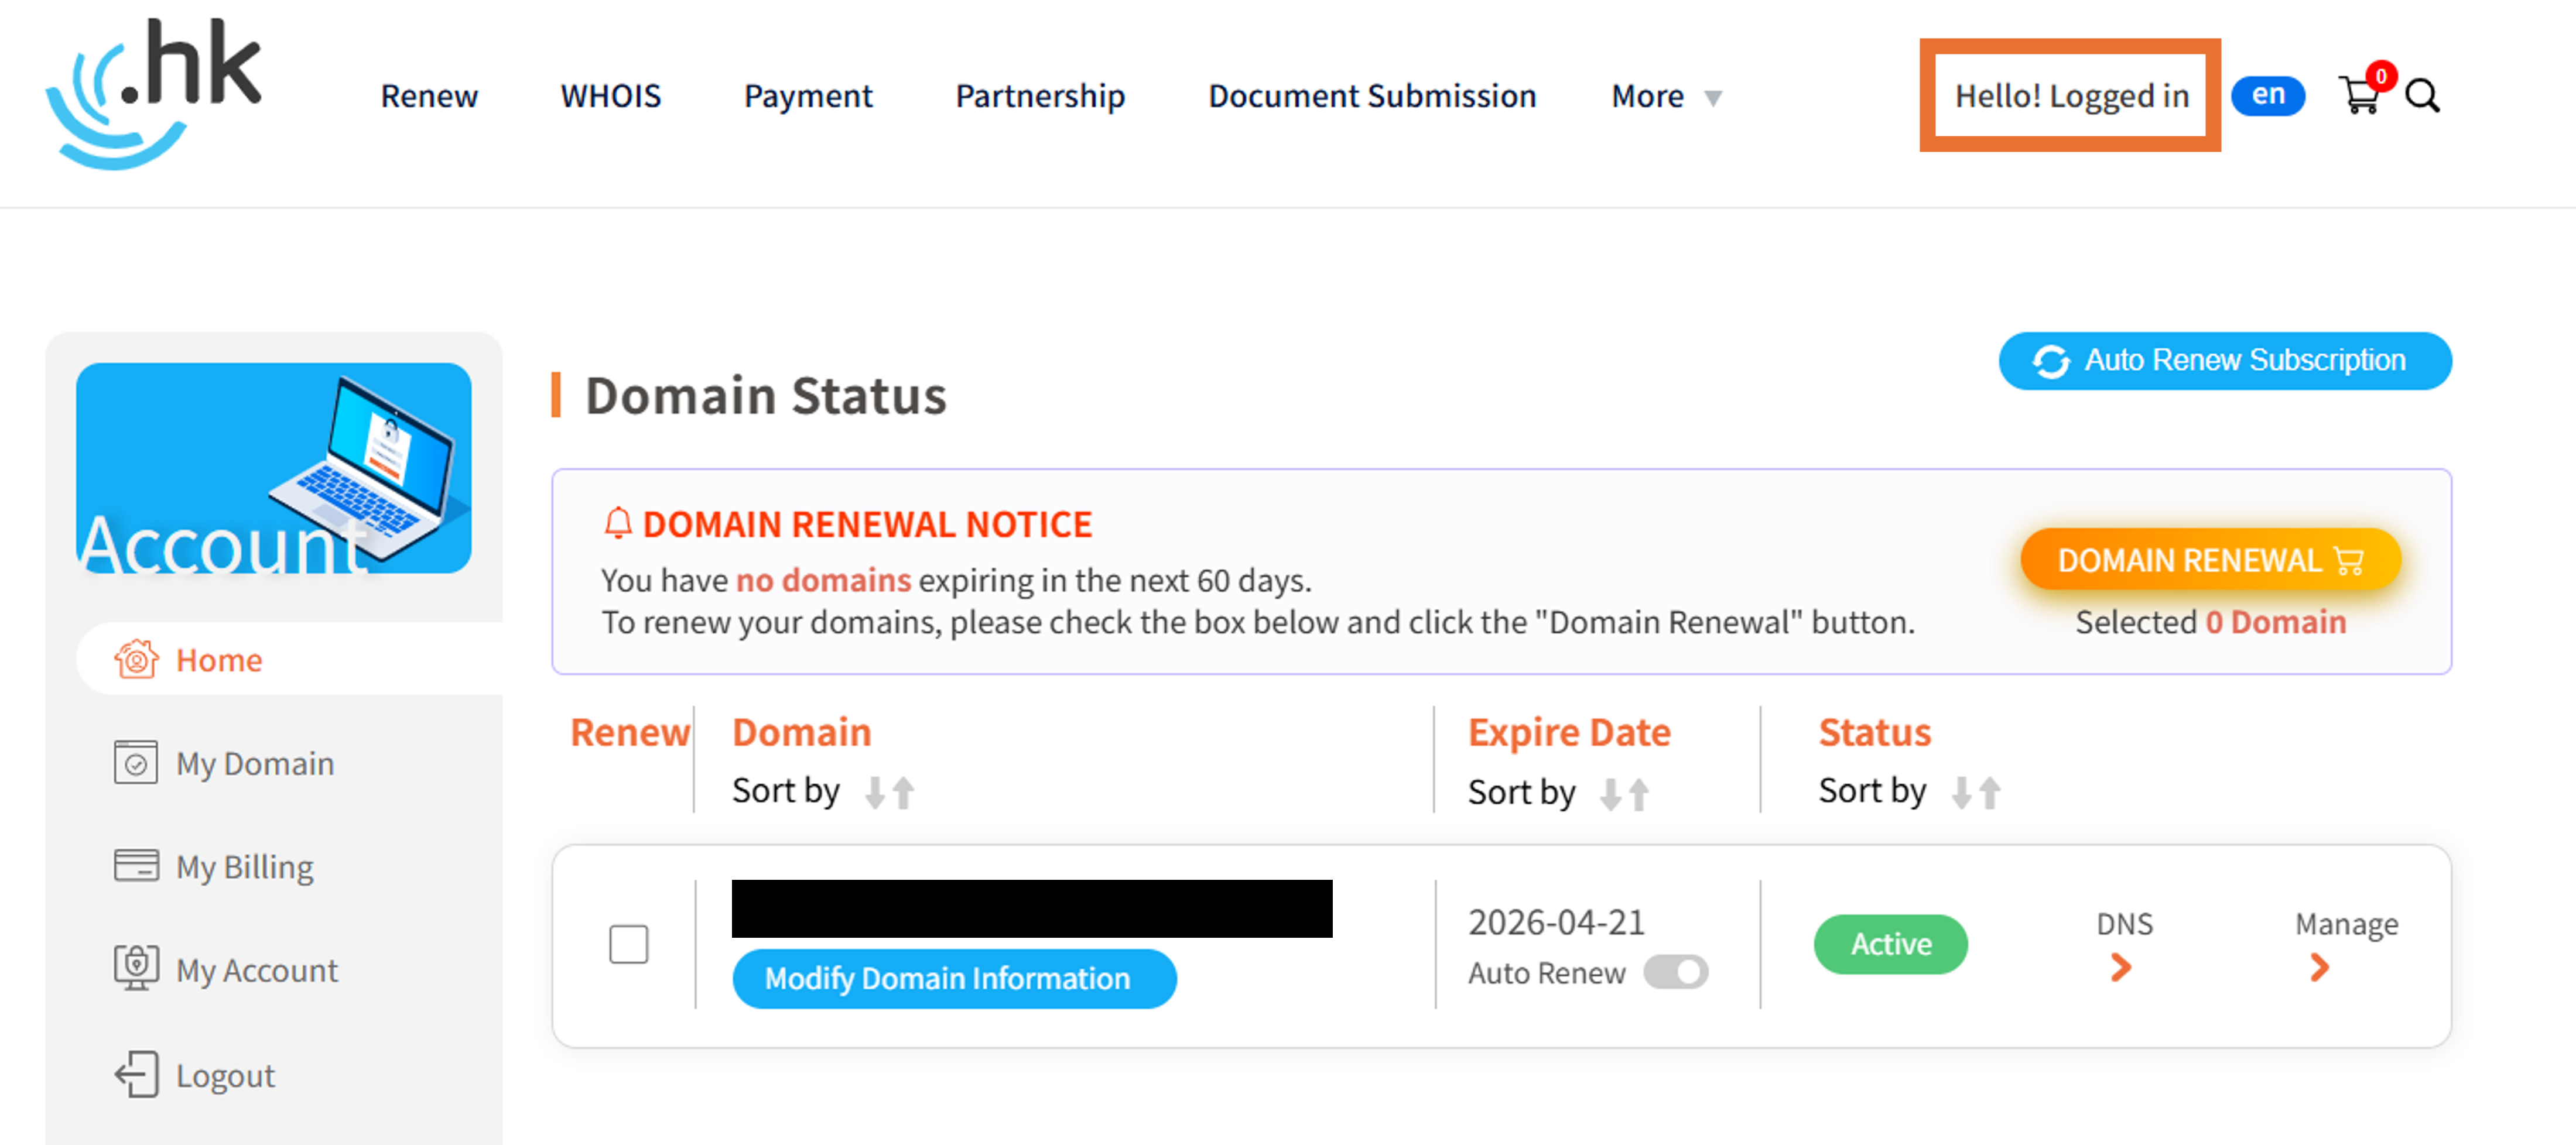Open My Account from the sidebar
Viewport: 2576px width, 1145px height.
(x=256, y=970)
